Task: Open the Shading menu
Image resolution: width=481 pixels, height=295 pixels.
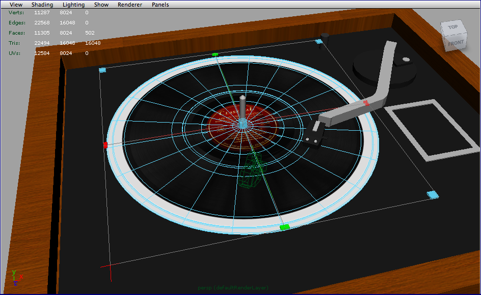Action: (x=42, y=5)
